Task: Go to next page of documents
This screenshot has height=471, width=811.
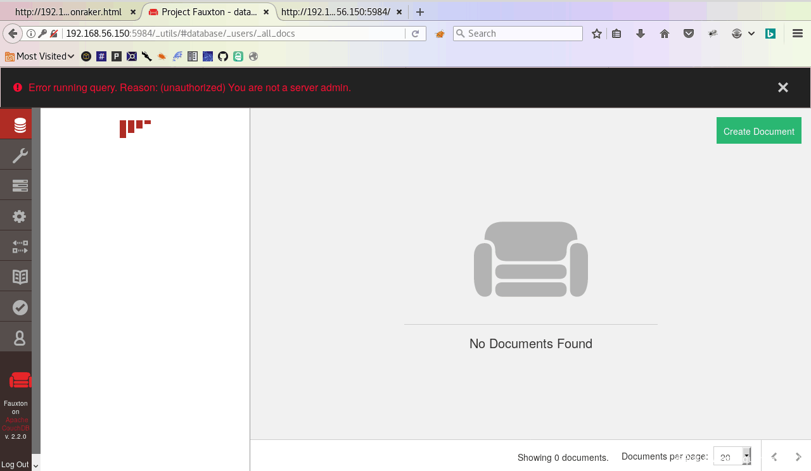Action: pos(798,456)
